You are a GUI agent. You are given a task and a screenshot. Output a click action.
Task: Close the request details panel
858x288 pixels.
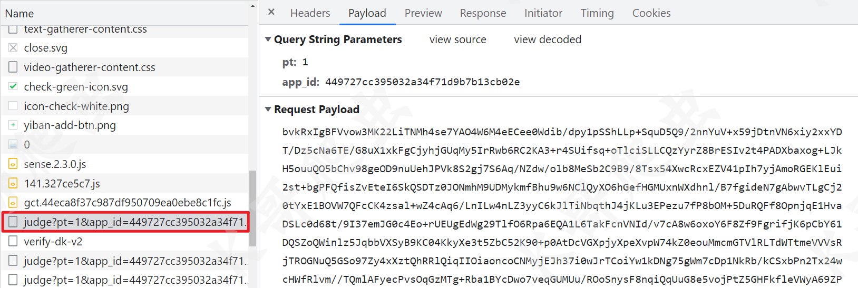271,12
